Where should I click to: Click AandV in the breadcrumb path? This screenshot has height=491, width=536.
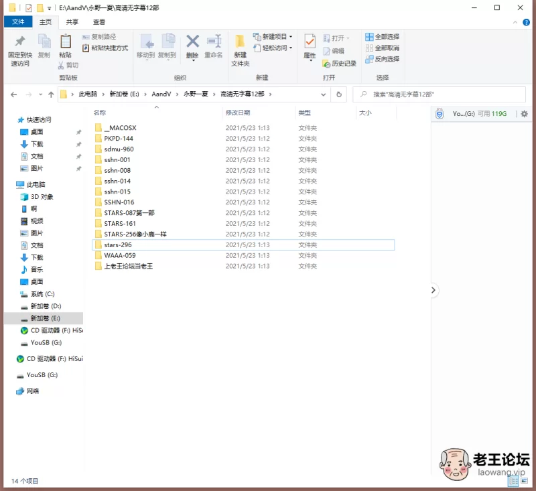click(x=161, y=94)
